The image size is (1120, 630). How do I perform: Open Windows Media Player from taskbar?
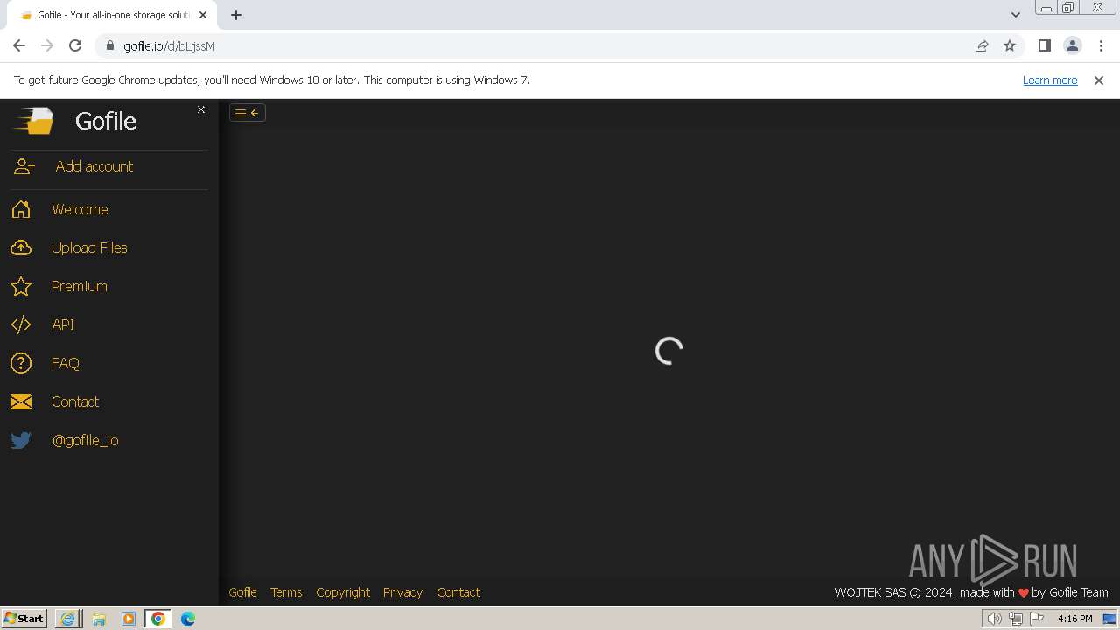pyautogui.click(x=129, y=619)
